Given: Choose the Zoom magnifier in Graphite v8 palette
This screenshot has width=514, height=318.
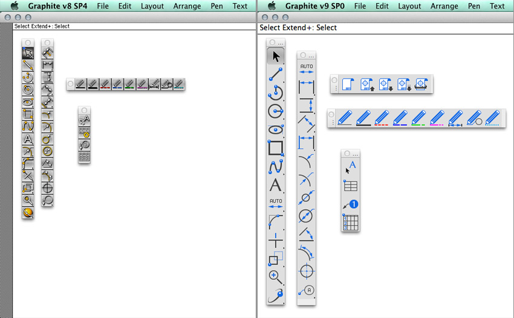Looking at the screenshot, I should [x=28, y=200].
